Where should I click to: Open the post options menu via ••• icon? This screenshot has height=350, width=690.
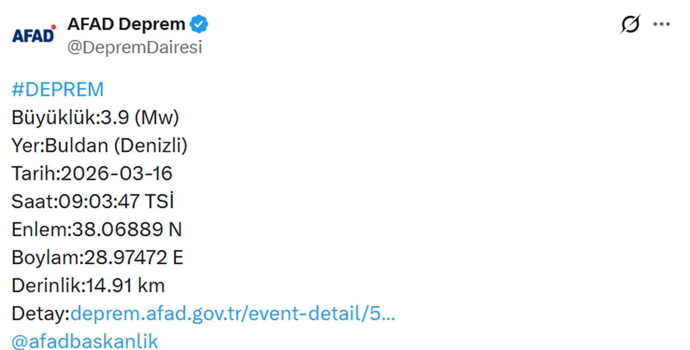pyautogui.click(x=661, y=24)
